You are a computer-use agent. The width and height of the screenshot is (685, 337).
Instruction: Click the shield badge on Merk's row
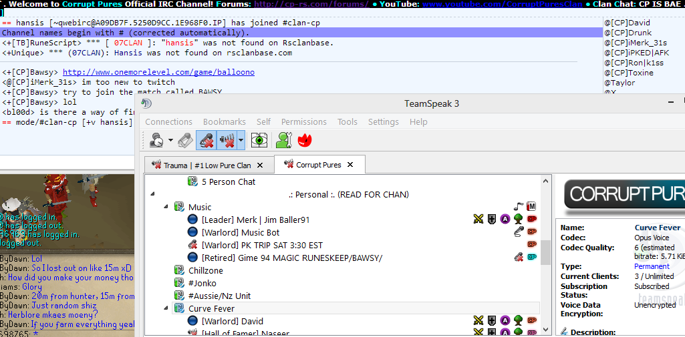pos(492,220)
